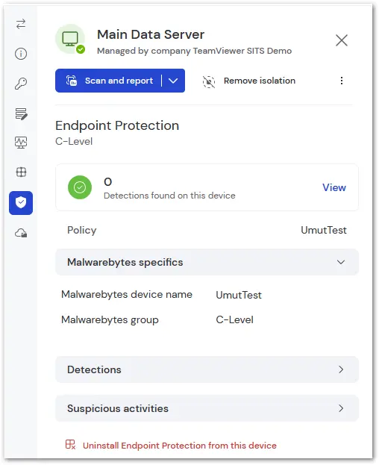The width and height of the screenshot is (379, 465).
Task: Expand the Suspicious activities section
Action: (x=207, y=408)
